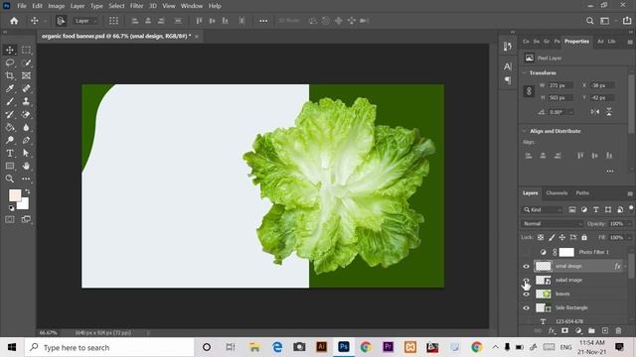Collapse the Transform section

click(x=524, y=72)
